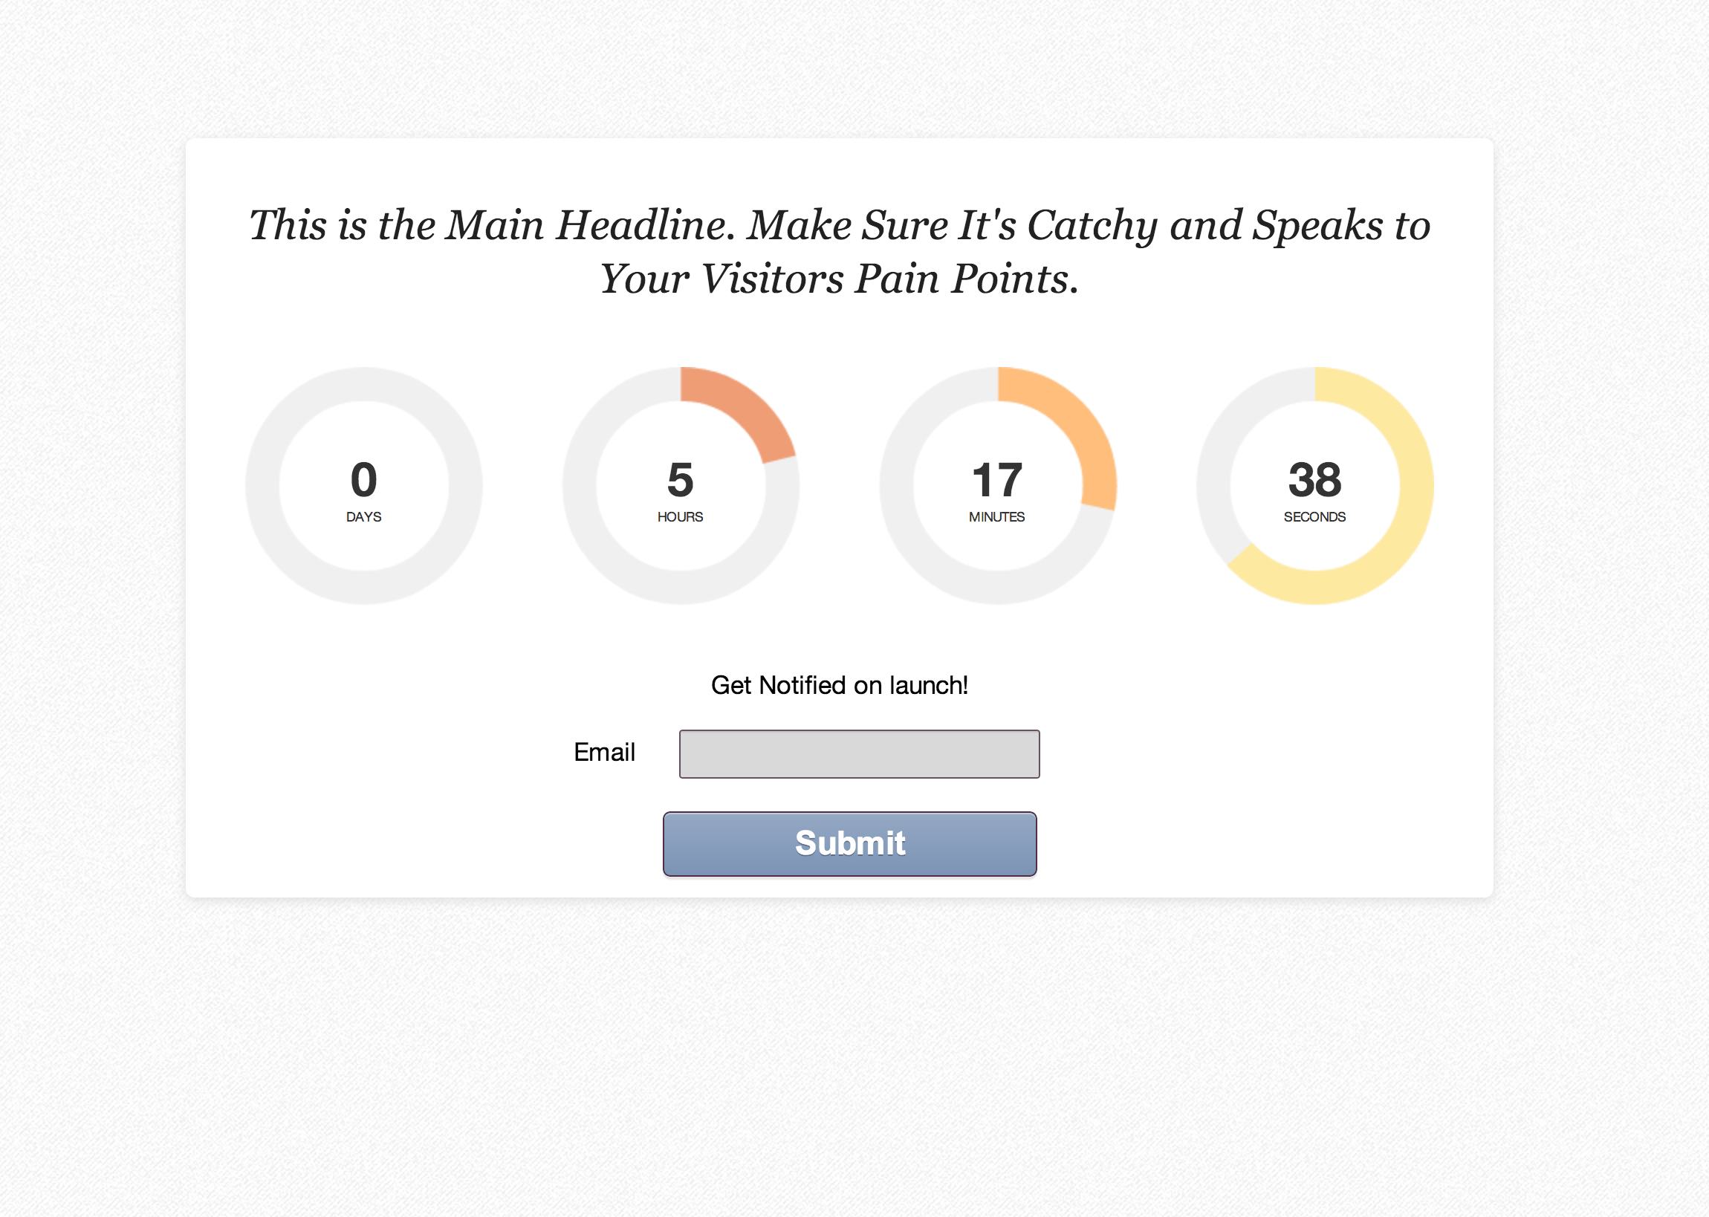1709x1217 pixels.
Task: Click the MINUTES label under the counter
Action: 996,517
